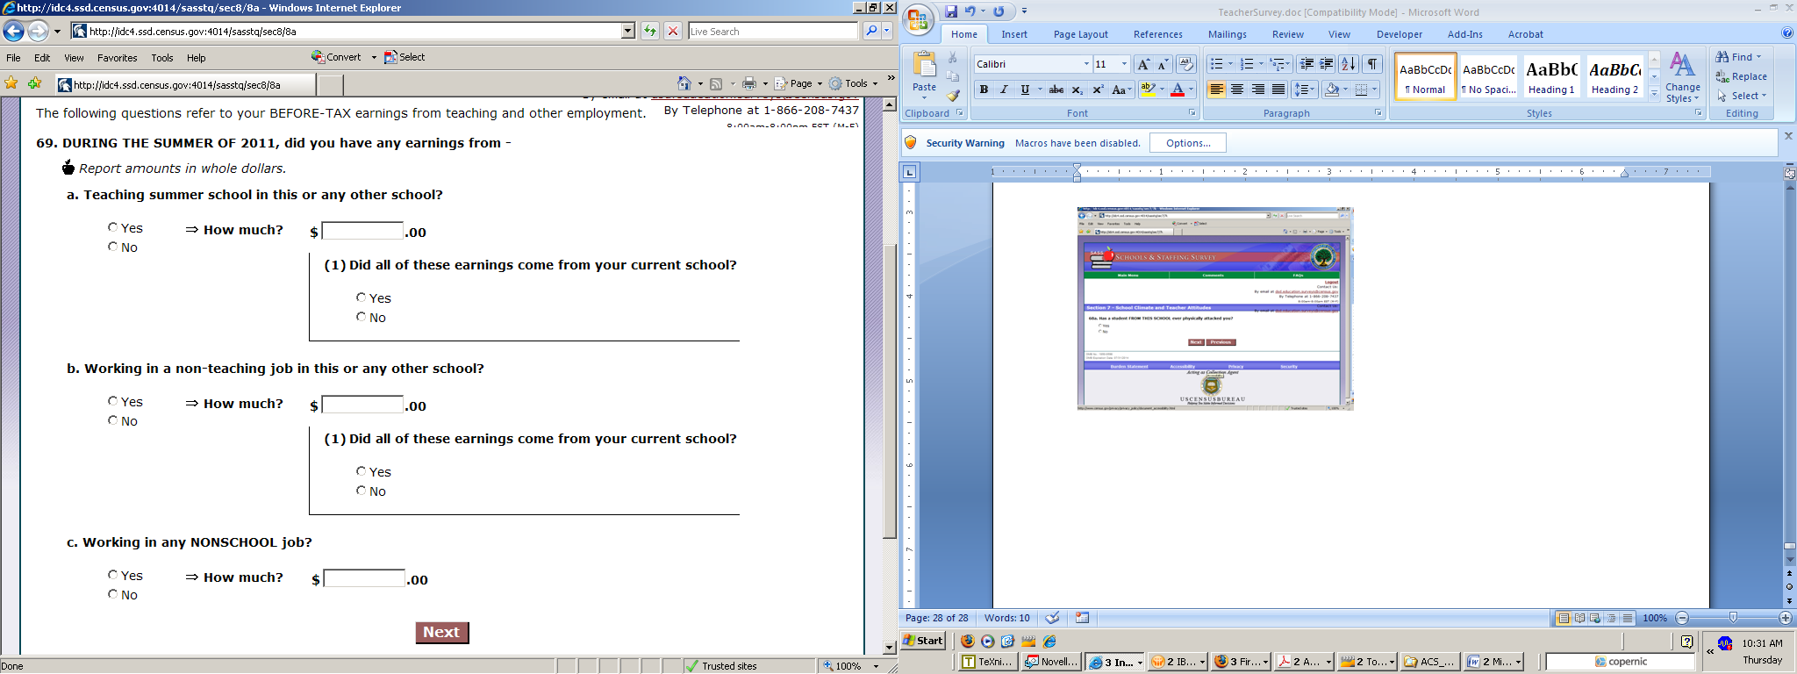Click Grow Font button in Word

[1143, 64]
